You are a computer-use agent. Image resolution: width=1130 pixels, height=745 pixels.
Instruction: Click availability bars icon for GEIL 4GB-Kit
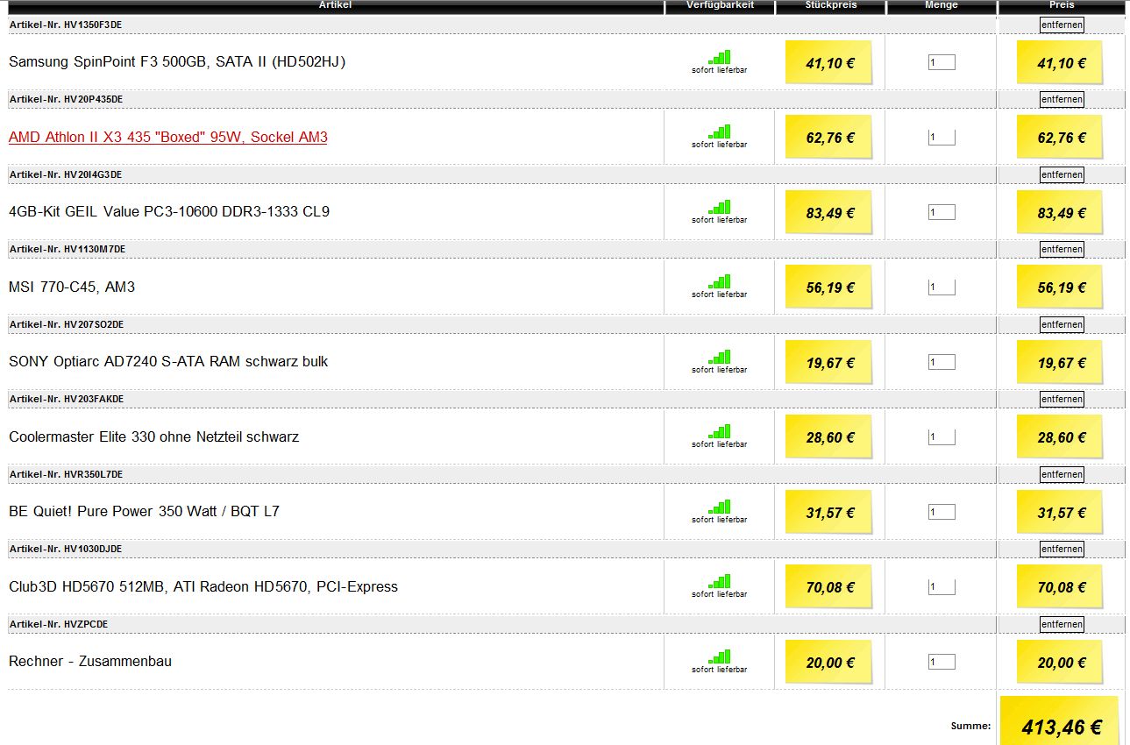pos(720,207)
